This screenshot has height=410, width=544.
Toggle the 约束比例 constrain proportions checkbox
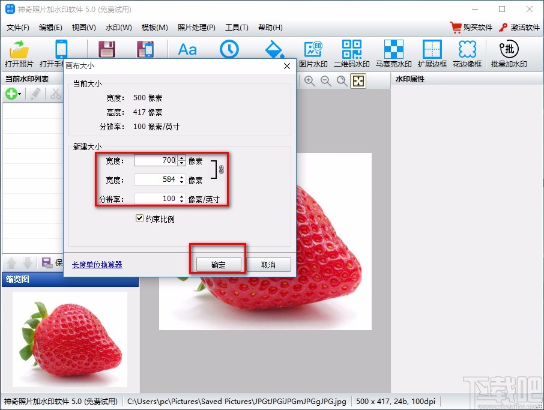(141, 218)
